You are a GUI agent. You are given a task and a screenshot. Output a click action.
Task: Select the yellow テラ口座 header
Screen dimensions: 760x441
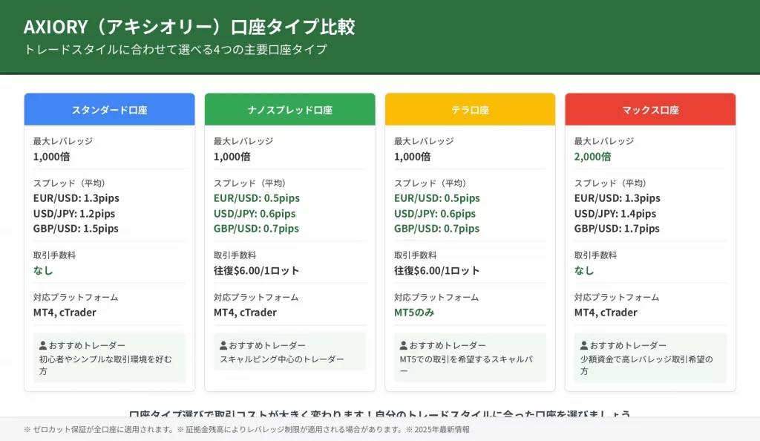point(470,110)
